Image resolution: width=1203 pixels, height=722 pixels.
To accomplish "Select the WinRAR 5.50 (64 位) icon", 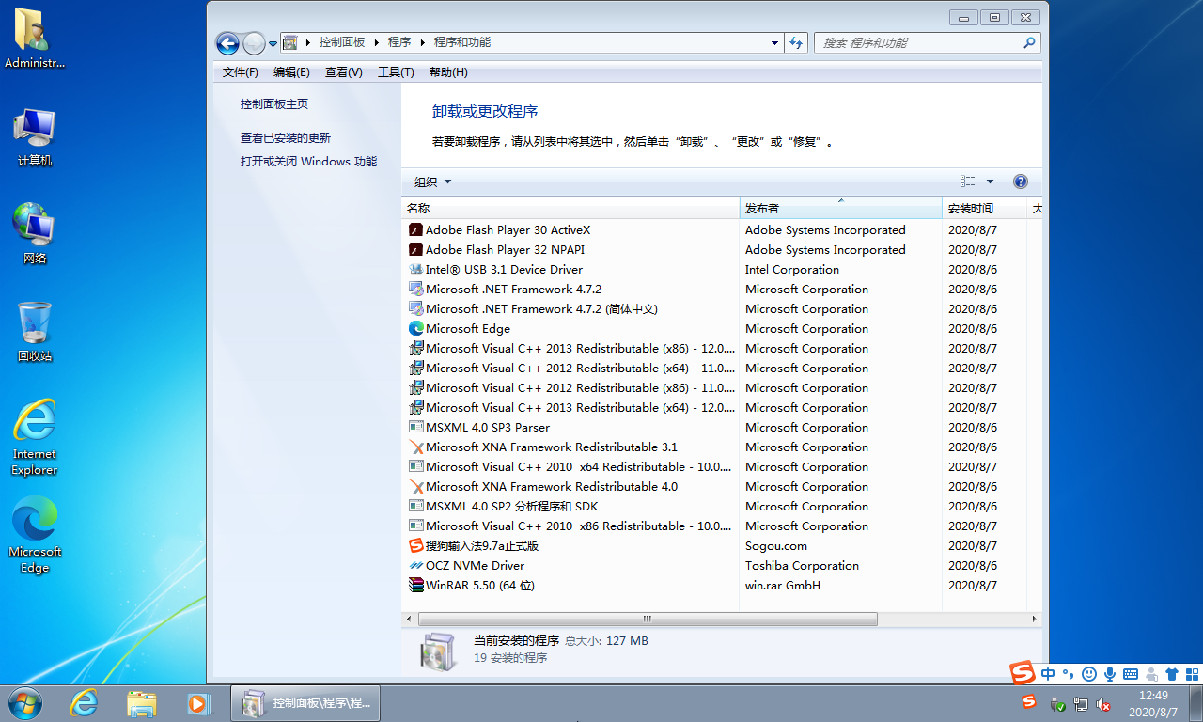I will coord(416,585).
